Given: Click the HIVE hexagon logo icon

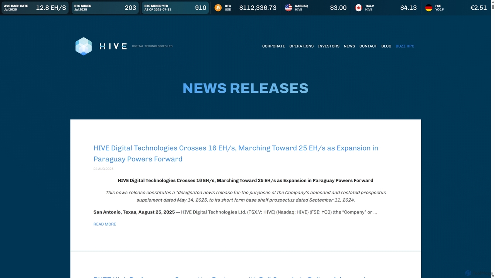Looking at the screenshot, I should pos(84,46).
